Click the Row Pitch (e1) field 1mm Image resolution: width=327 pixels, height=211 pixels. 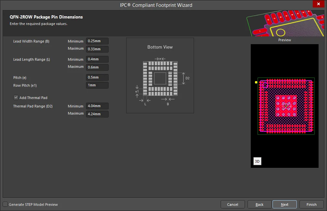[97, 85]
